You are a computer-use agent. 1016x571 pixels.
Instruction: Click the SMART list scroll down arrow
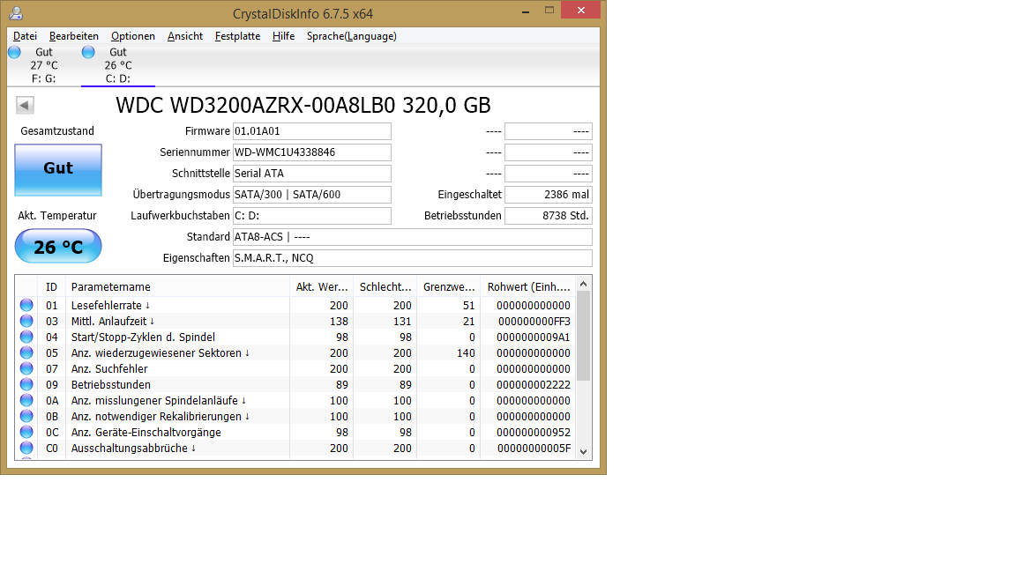[x=583, y=452]
